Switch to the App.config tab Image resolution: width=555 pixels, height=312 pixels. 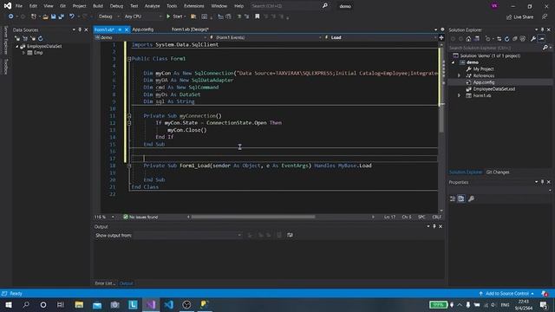143,29
